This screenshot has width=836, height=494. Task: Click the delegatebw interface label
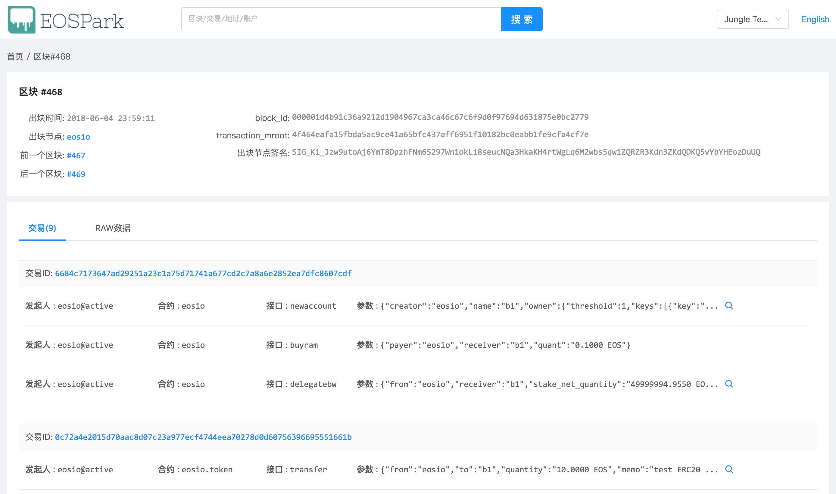pyautogui.click(x=313, y=384)
